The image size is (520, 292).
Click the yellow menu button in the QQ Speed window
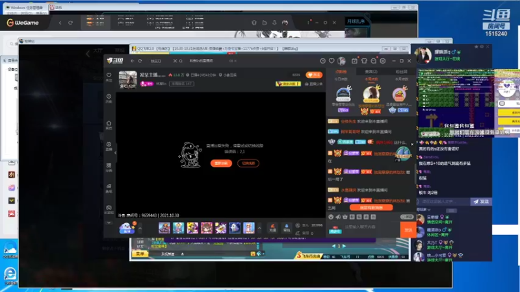[x=140, y=254]
